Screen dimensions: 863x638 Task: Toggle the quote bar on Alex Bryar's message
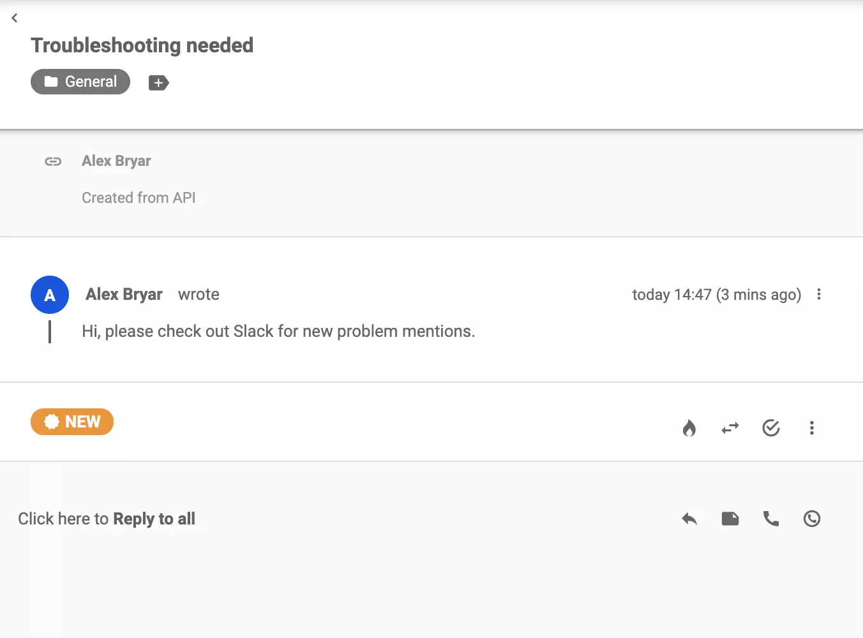[50, 331]
